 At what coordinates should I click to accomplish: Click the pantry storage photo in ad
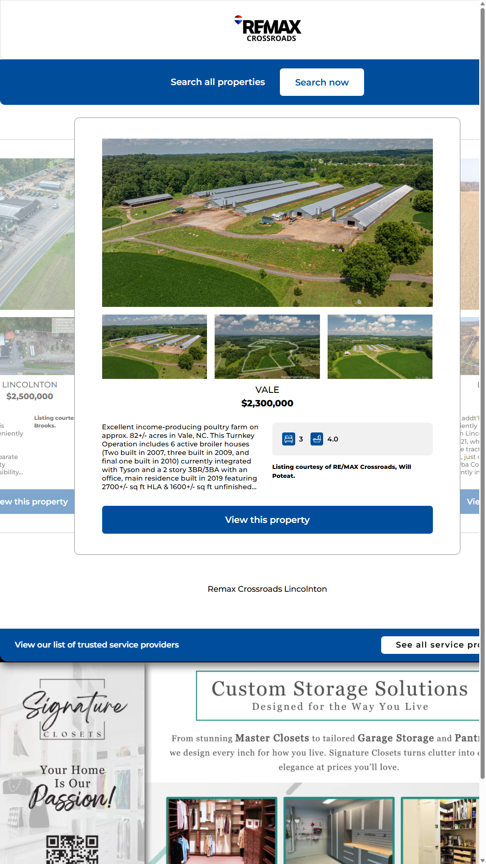coord(440,830)
